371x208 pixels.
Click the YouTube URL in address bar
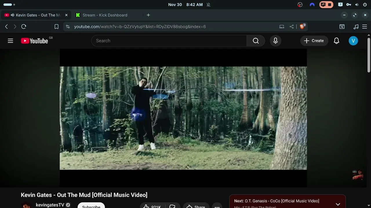click(140, 27)
